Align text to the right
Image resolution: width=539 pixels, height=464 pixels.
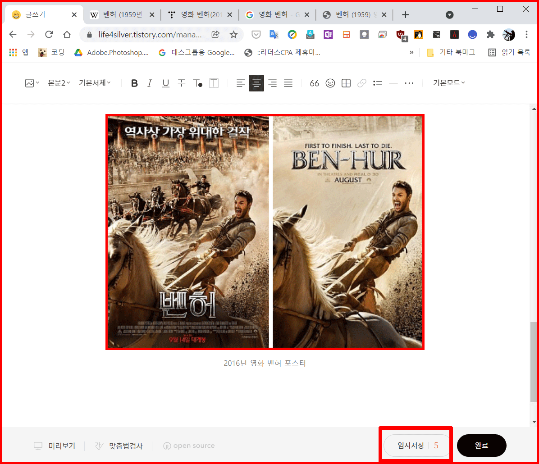273,83
